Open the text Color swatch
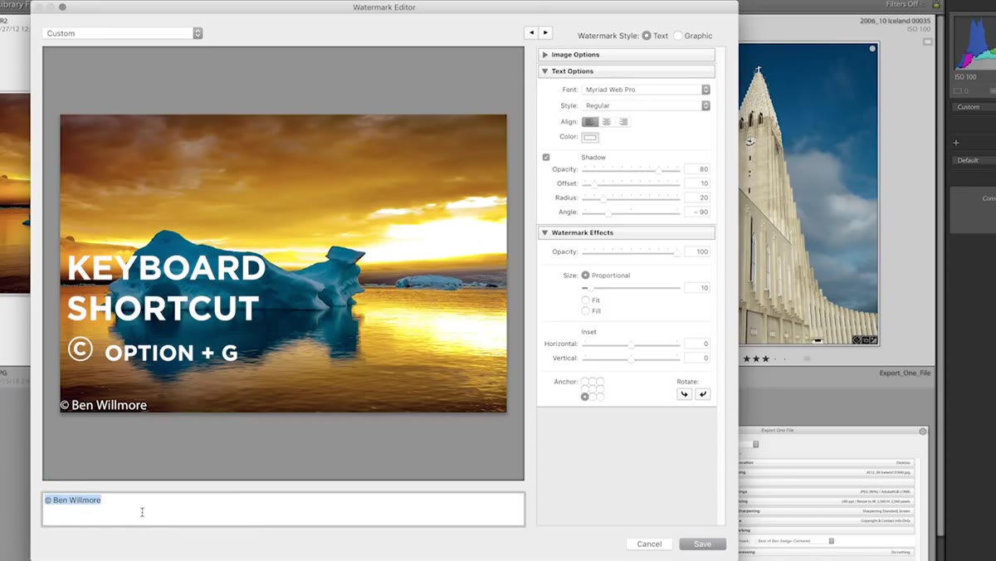This screenshot has width=996, height=561. click(x=590, y=138)
